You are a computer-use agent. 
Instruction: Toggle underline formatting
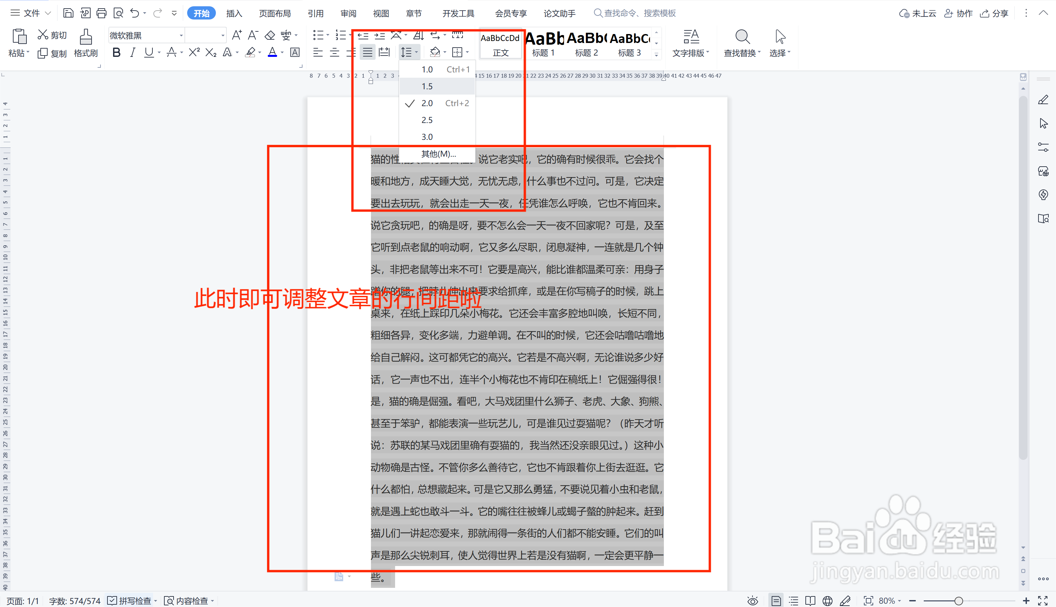tap(149, 52)
